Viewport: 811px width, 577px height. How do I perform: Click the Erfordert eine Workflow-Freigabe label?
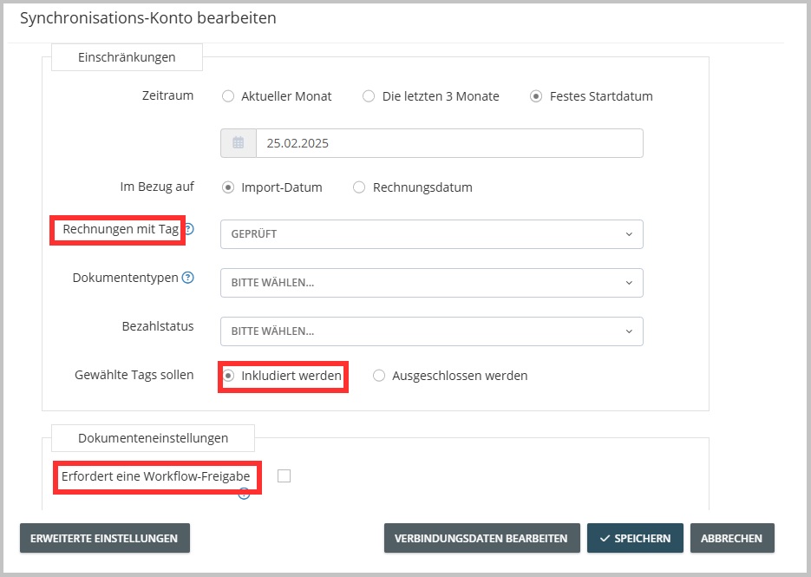click(155, 476)
